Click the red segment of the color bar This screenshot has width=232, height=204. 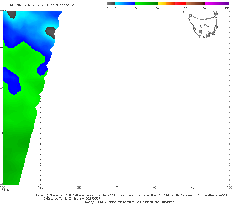[x=180, y=4]
